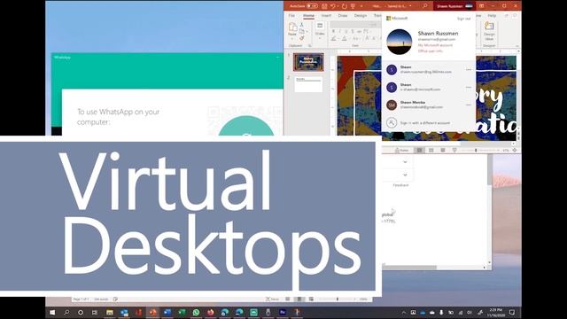The width and height of the screenshot is (567, 319).
Task: Show hidden system tray icons
Action: pyautogui.click(x=404, y=313)
